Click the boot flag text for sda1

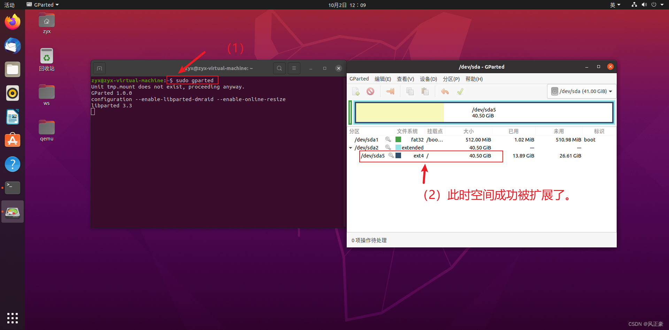pos(590,140)
